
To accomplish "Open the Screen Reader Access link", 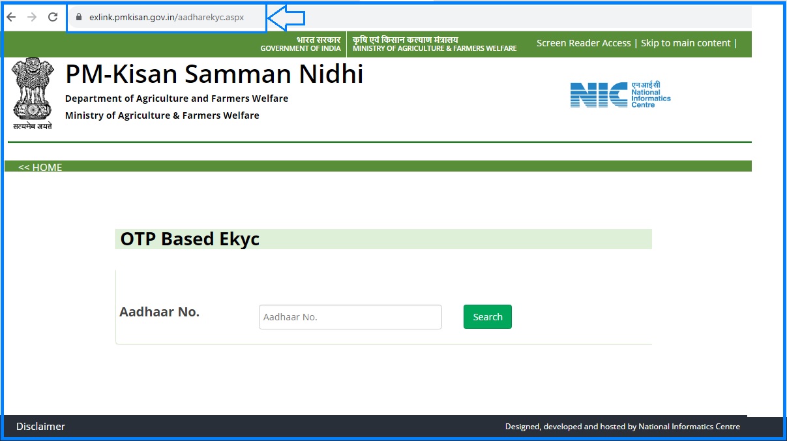I will pyautogui.click(x=584, y=43).
